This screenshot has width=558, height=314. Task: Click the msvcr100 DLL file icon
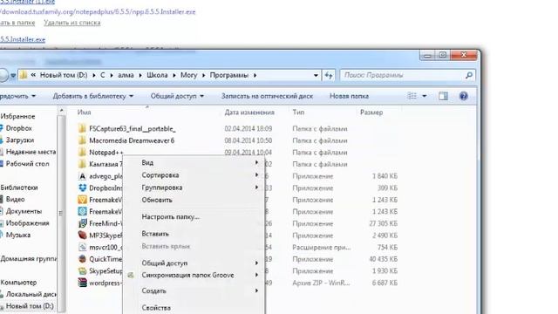[82, 248]
